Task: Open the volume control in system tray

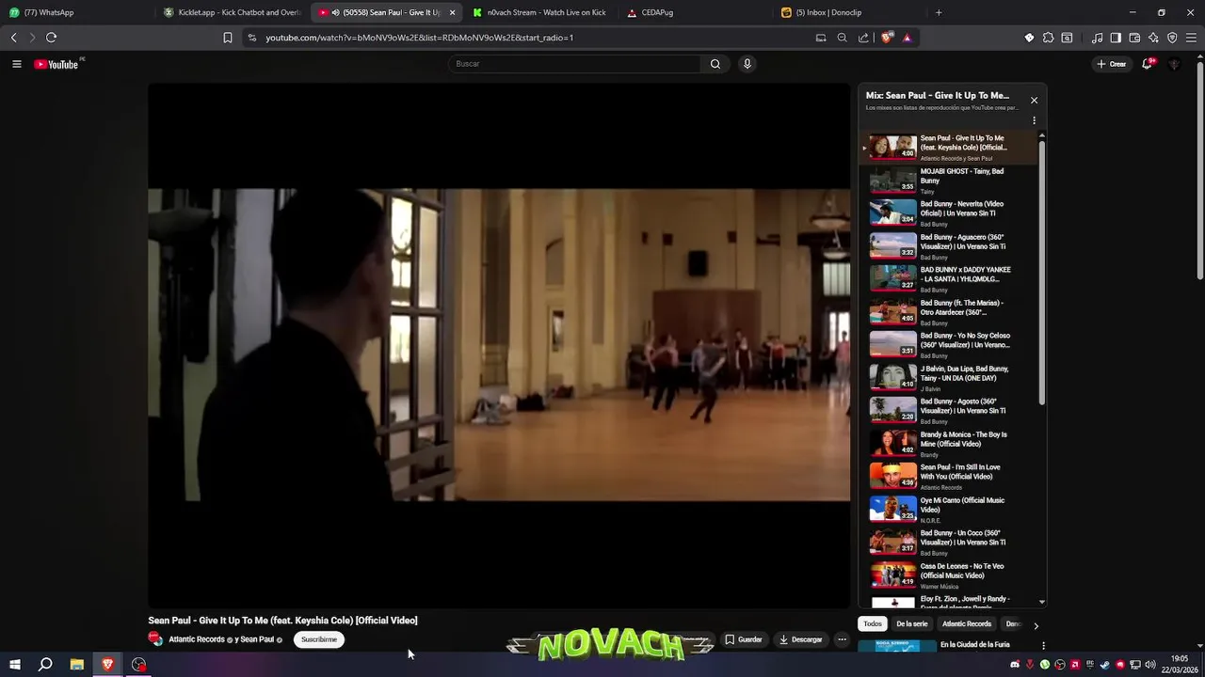Action: click(x=1150, y=665)
